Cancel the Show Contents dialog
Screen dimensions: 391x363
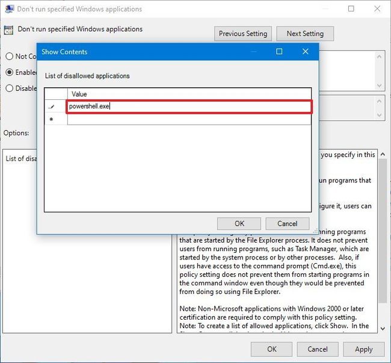(x=288, y=223)
